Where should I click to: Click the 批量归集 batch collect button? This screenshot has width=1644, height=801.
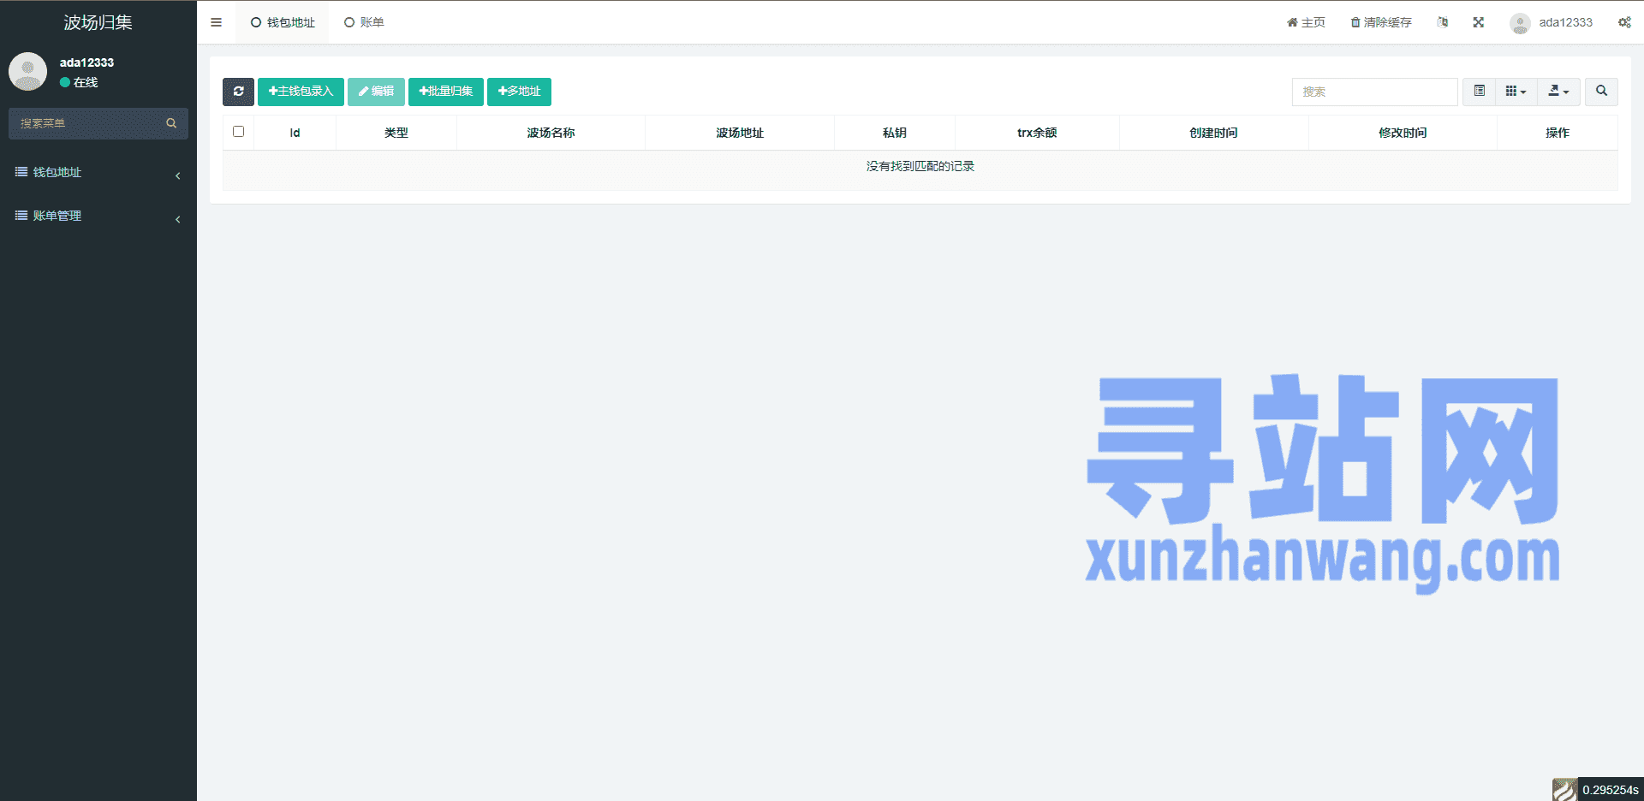tap(446, 92)
